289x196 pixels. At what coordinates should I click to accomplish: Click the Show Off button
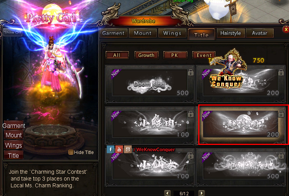(13, 32)
